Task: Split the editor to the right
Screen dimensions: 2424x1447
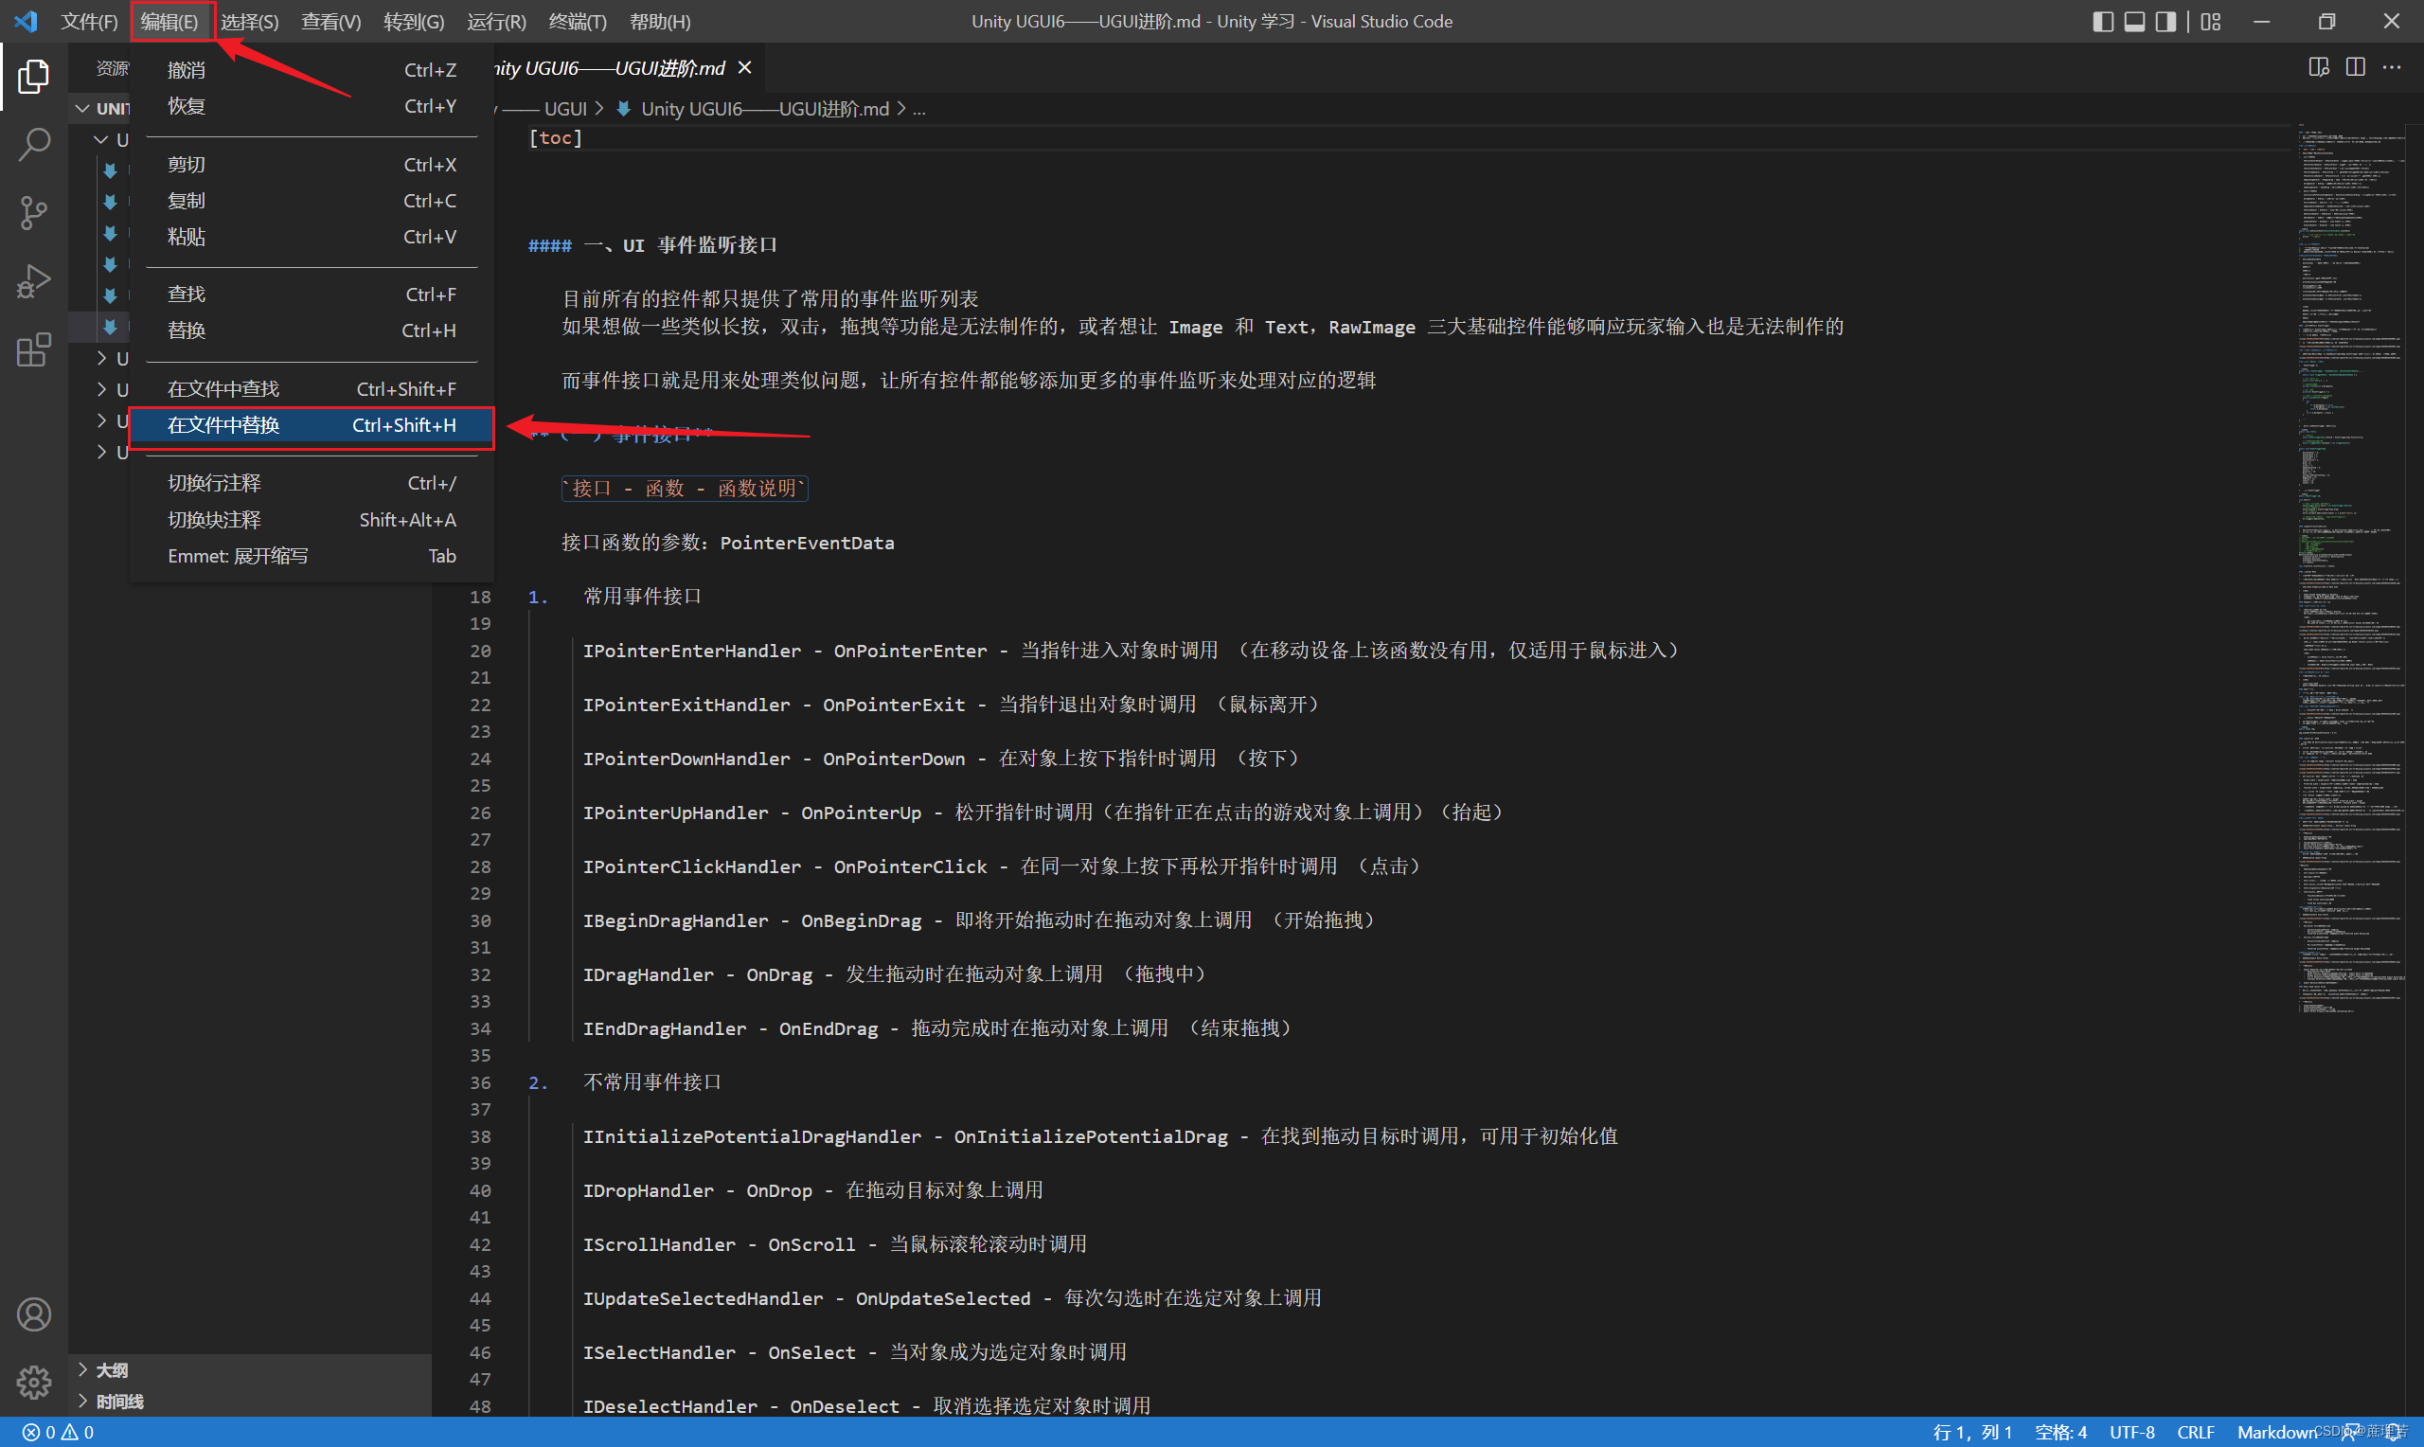Action: pyautogui.click(x=2355, y=67)
